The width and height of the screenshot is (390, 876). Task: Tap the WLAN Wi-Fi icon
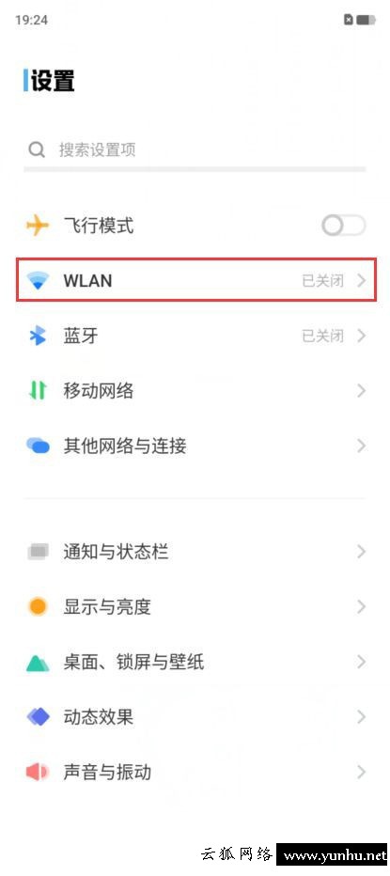point(38,280)
